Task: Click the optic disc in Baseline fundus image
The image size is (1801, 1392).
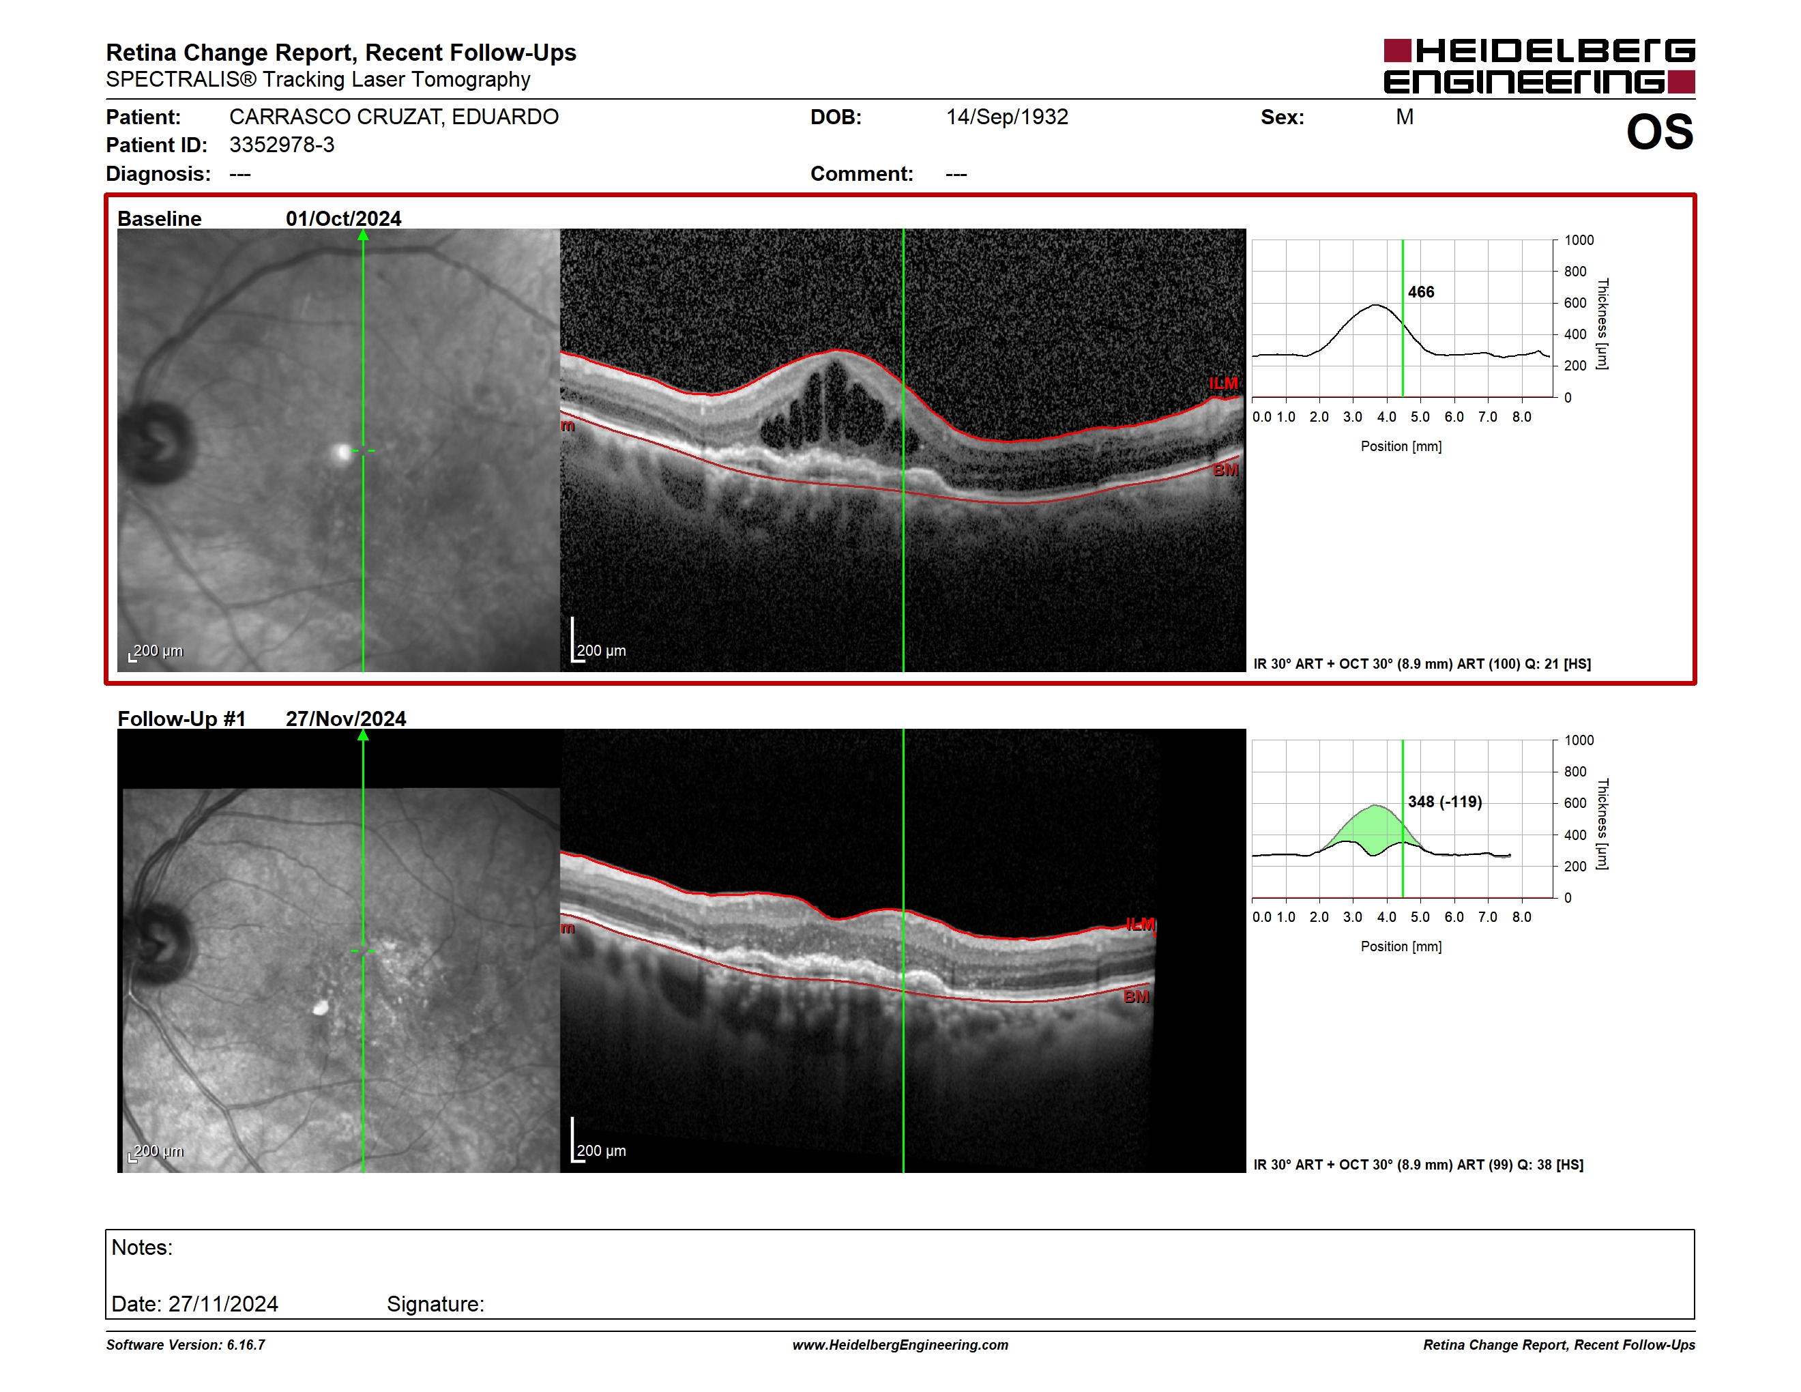Action: pyautogui.click(x=157, y=444)
